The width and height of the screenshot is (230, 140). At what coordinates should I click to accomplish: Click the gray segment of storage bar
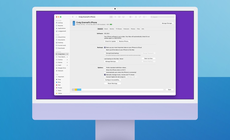pyautogui.click(x=73, y=90)
